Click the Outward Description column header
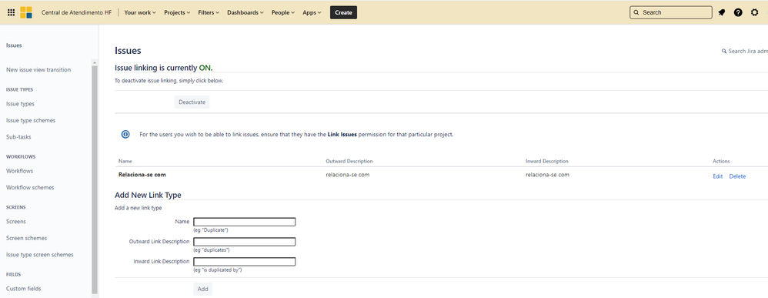This screenshot has width=768, height=298. [x=349, y=161]
